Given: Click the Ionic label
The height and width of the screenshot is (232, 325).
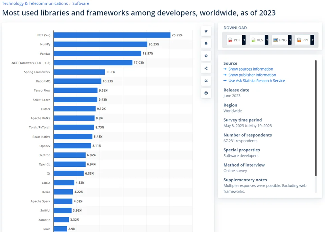Looking at the screenshot, I should tap(47, 229).
